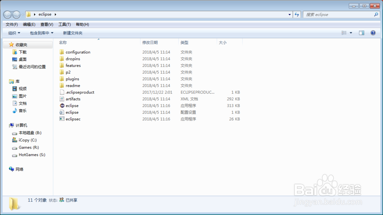This screenshot has height=215, width=383.
Task: Select the dropins folder icon
Action: (62, 59)
